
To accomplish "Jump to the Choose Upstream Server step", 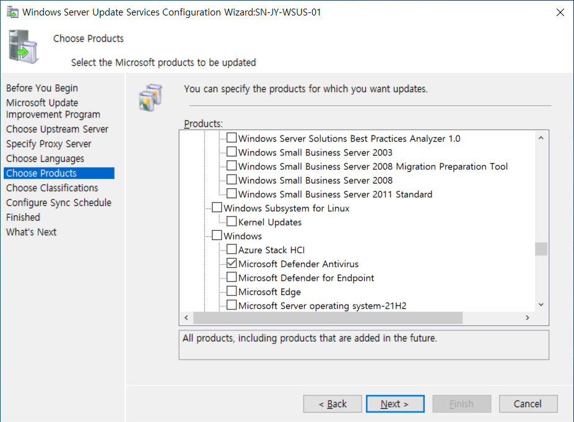I will 57,129.
